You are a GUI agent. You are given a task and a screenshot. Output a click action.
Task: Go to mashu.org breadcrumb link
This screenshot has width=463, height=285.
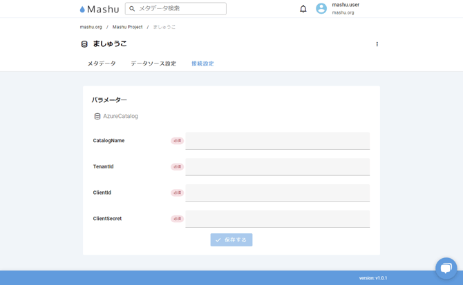click(x=91, y=27)
